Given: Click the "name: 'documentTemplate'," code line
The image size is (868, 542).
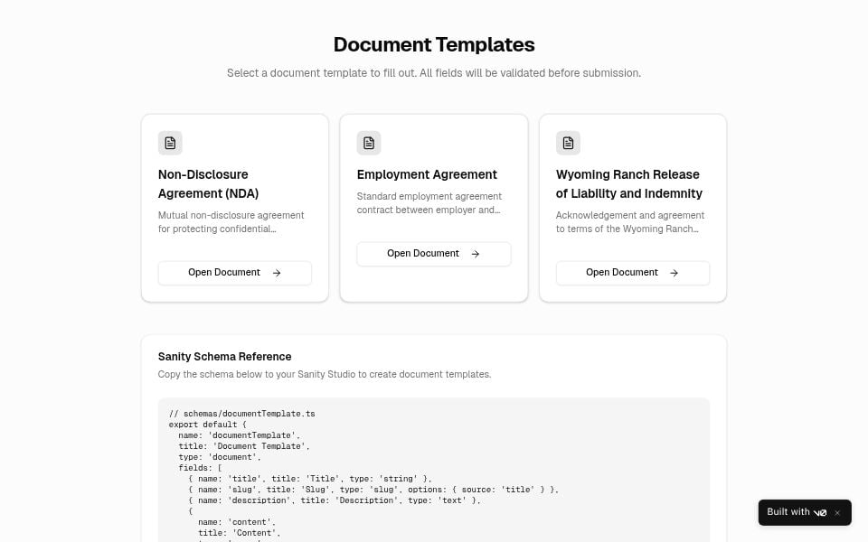Looking at the screenshot, I should [x=239, y=435].
